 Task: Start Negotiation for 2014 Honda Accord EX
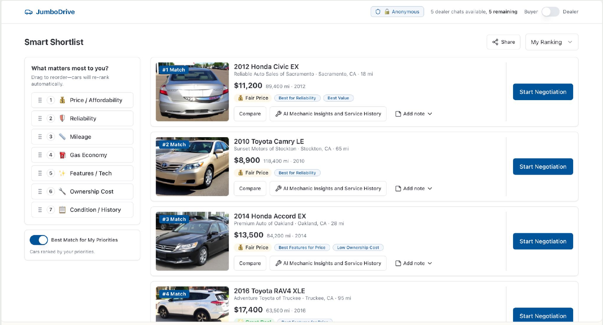tap(543, 241)
